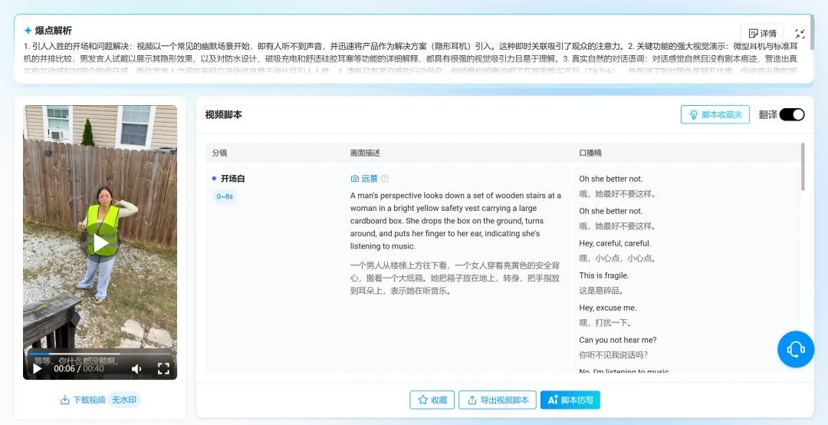Click the small play icon in video controls
Image resolution: width=828 pixels, height=425 pixels.
tap(37, 369)
